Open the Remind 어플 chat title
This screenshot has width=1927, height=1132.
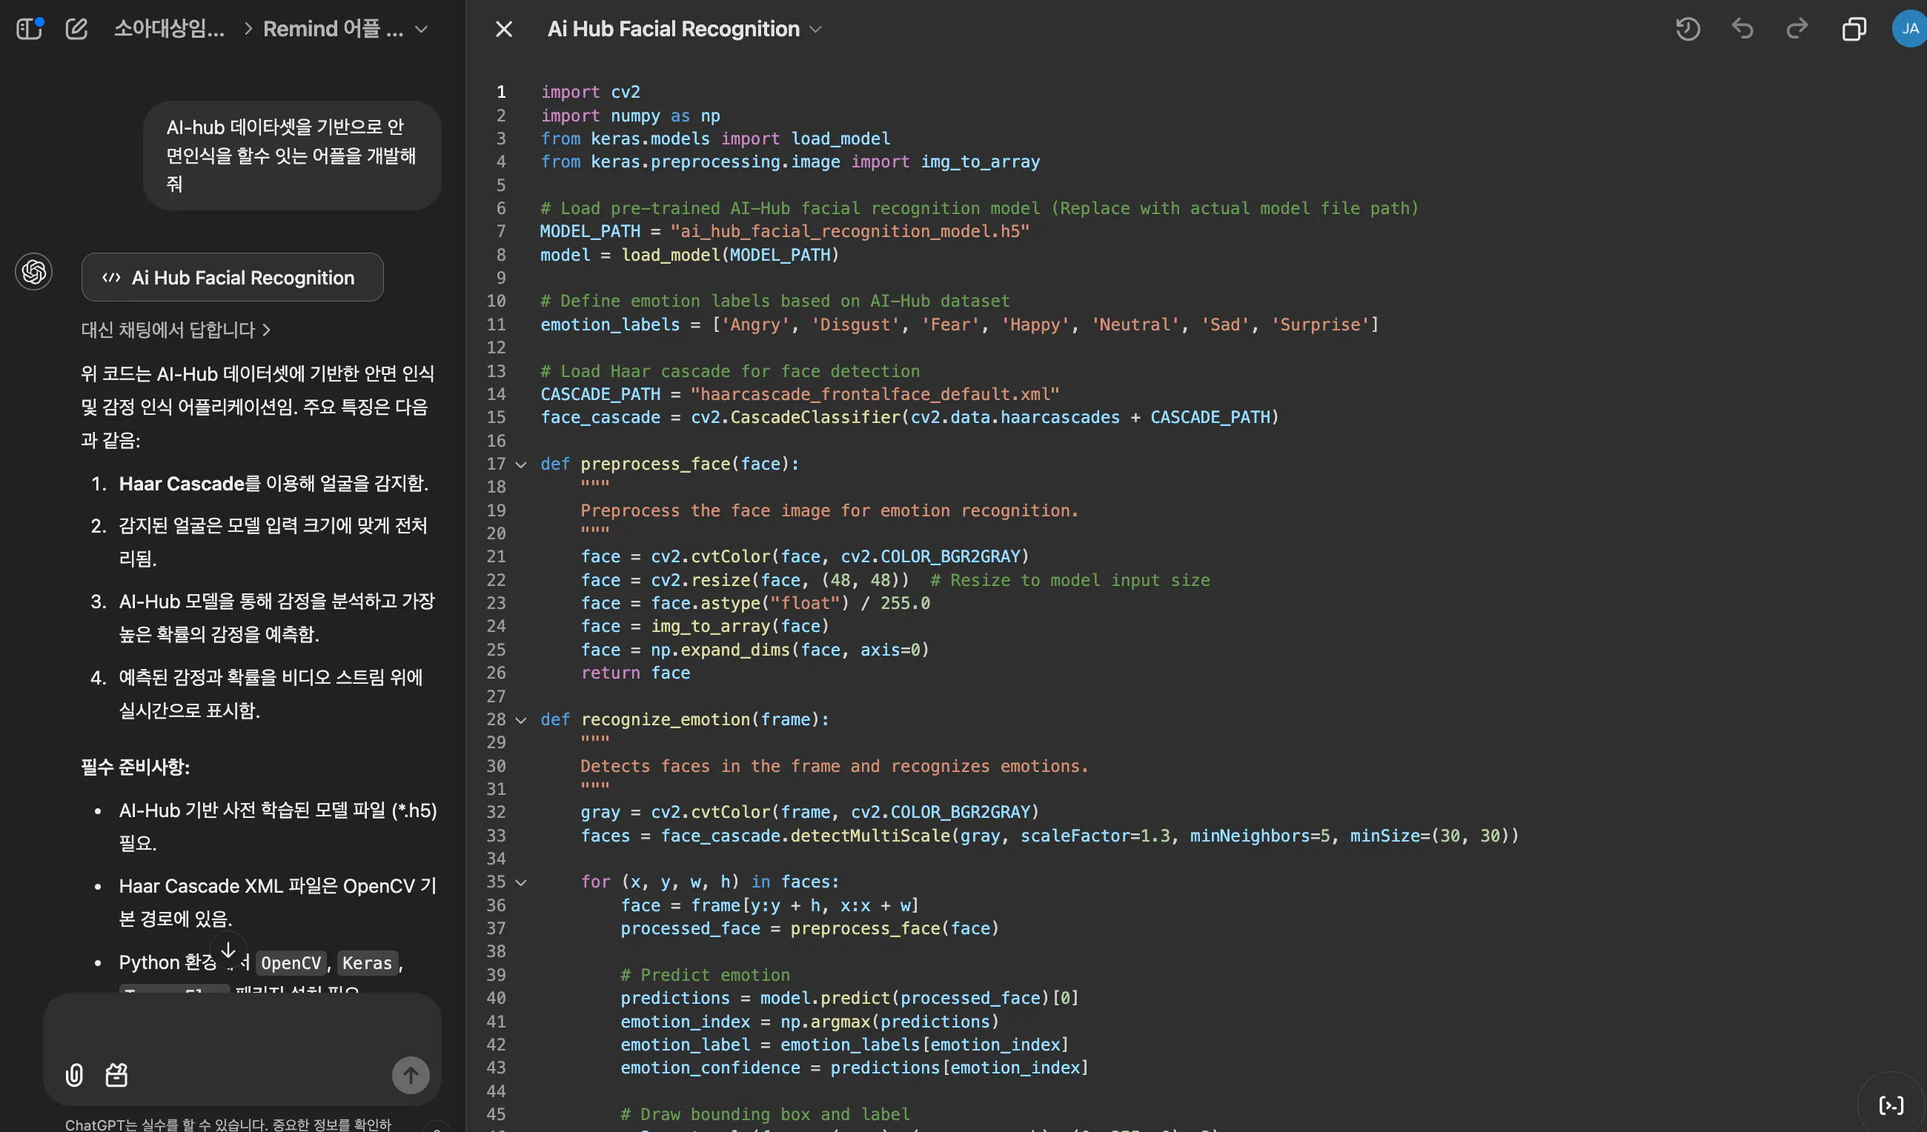(x=334, y=29)
